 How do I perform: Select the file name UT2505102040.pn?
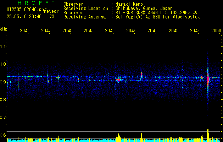26,10
